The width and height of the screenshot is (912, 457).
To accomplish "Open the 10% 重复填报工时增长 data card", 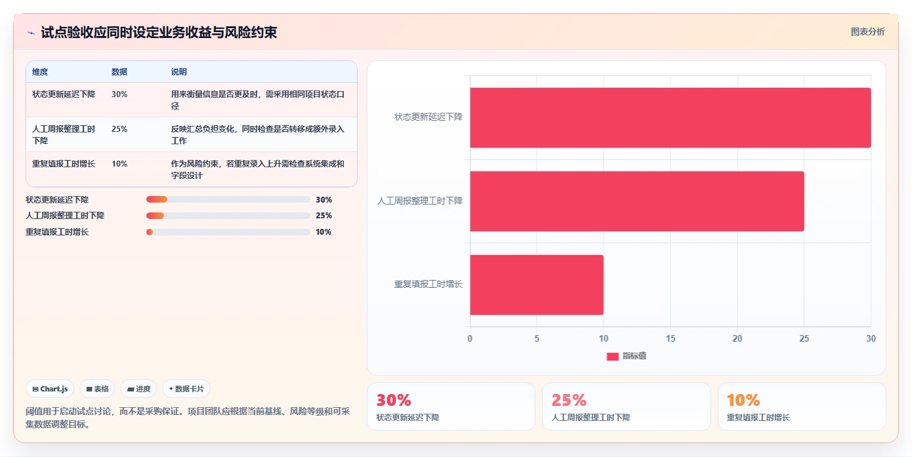I will click(x=802, y=407).
